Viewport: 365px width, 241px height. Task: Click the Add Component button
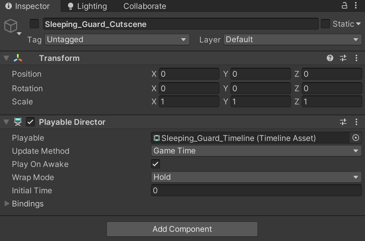(x=182, y=229)
